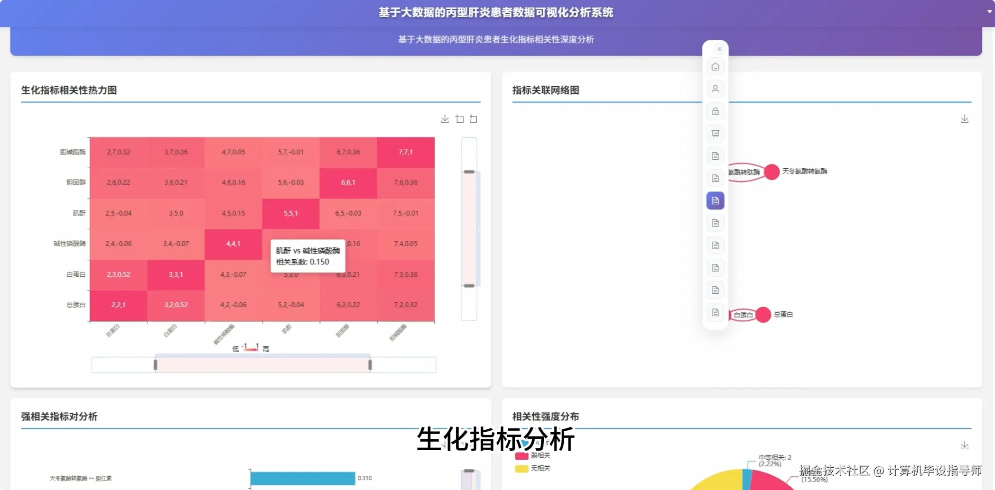The image size is (995, 490).
Task: Click the heatmap cell 2,4,-0.06
Action: [x=118, y=244]
